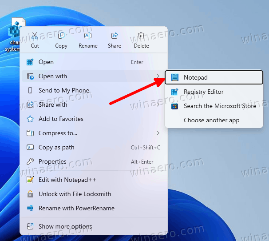Viewport: 269px width, 241px height.
Task: Expand the Open with submenu arrow
Action: click(x=158, y=76)
